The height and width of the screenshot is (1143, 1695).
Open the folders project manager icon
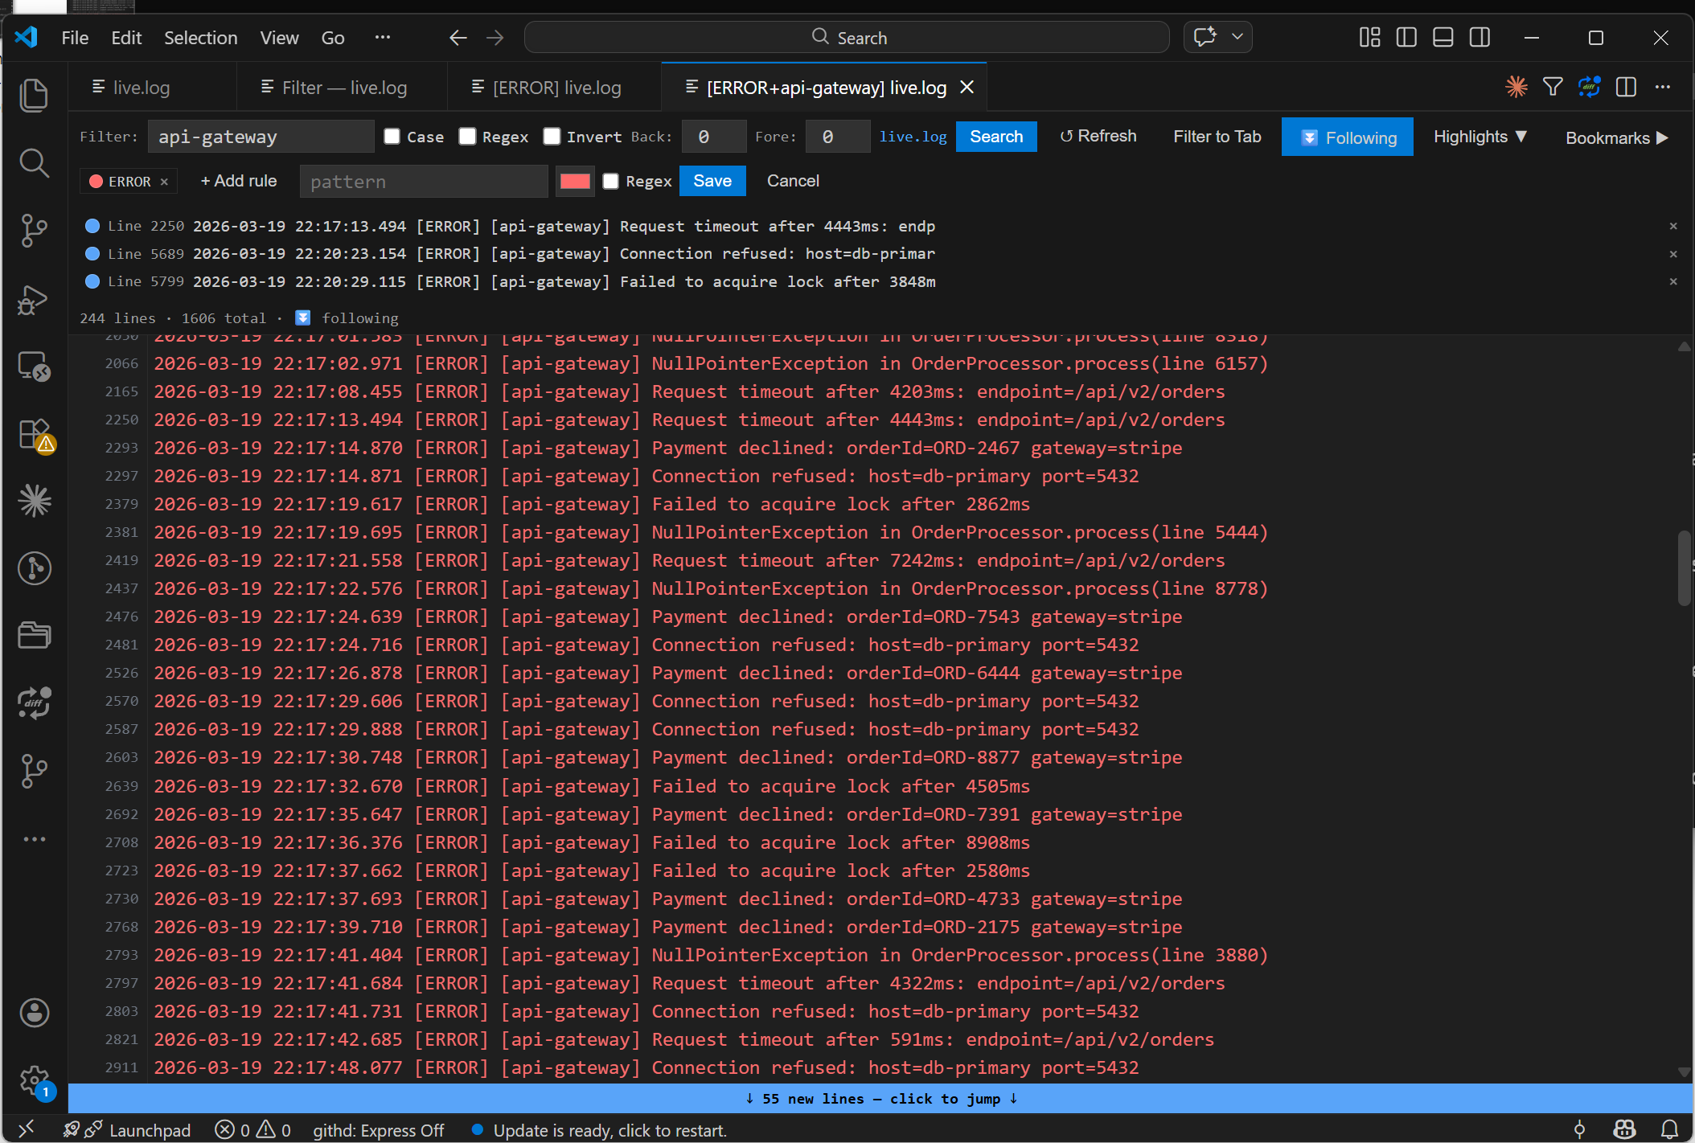34,636
